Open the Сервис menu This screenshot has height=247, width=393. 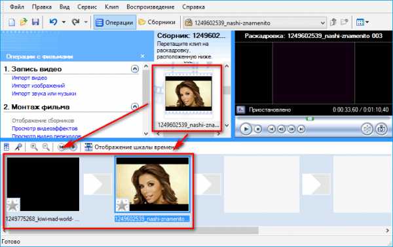87,7
